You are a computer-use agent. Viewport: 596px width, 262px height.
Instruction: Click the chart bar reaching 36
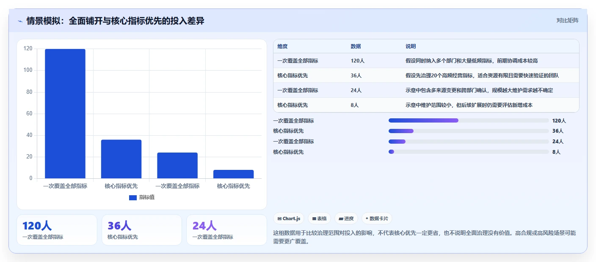click(121, 159)
